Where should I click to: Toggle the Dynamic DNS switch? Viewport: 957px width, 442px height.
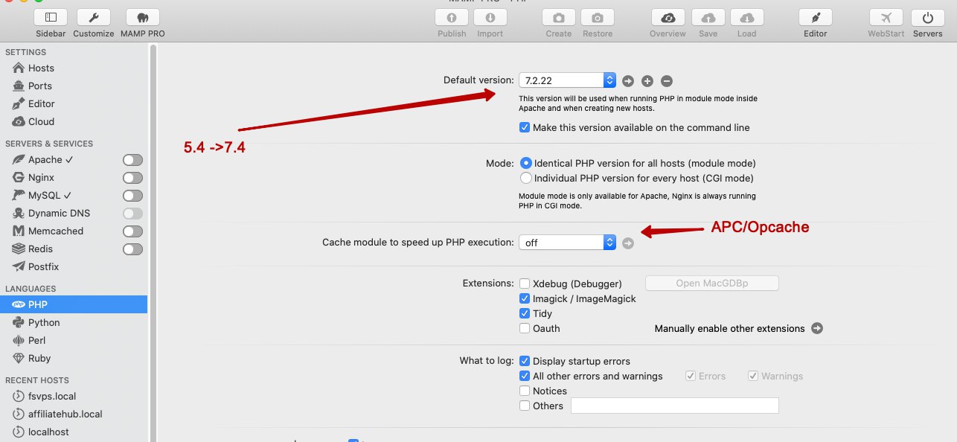point(132,214)
